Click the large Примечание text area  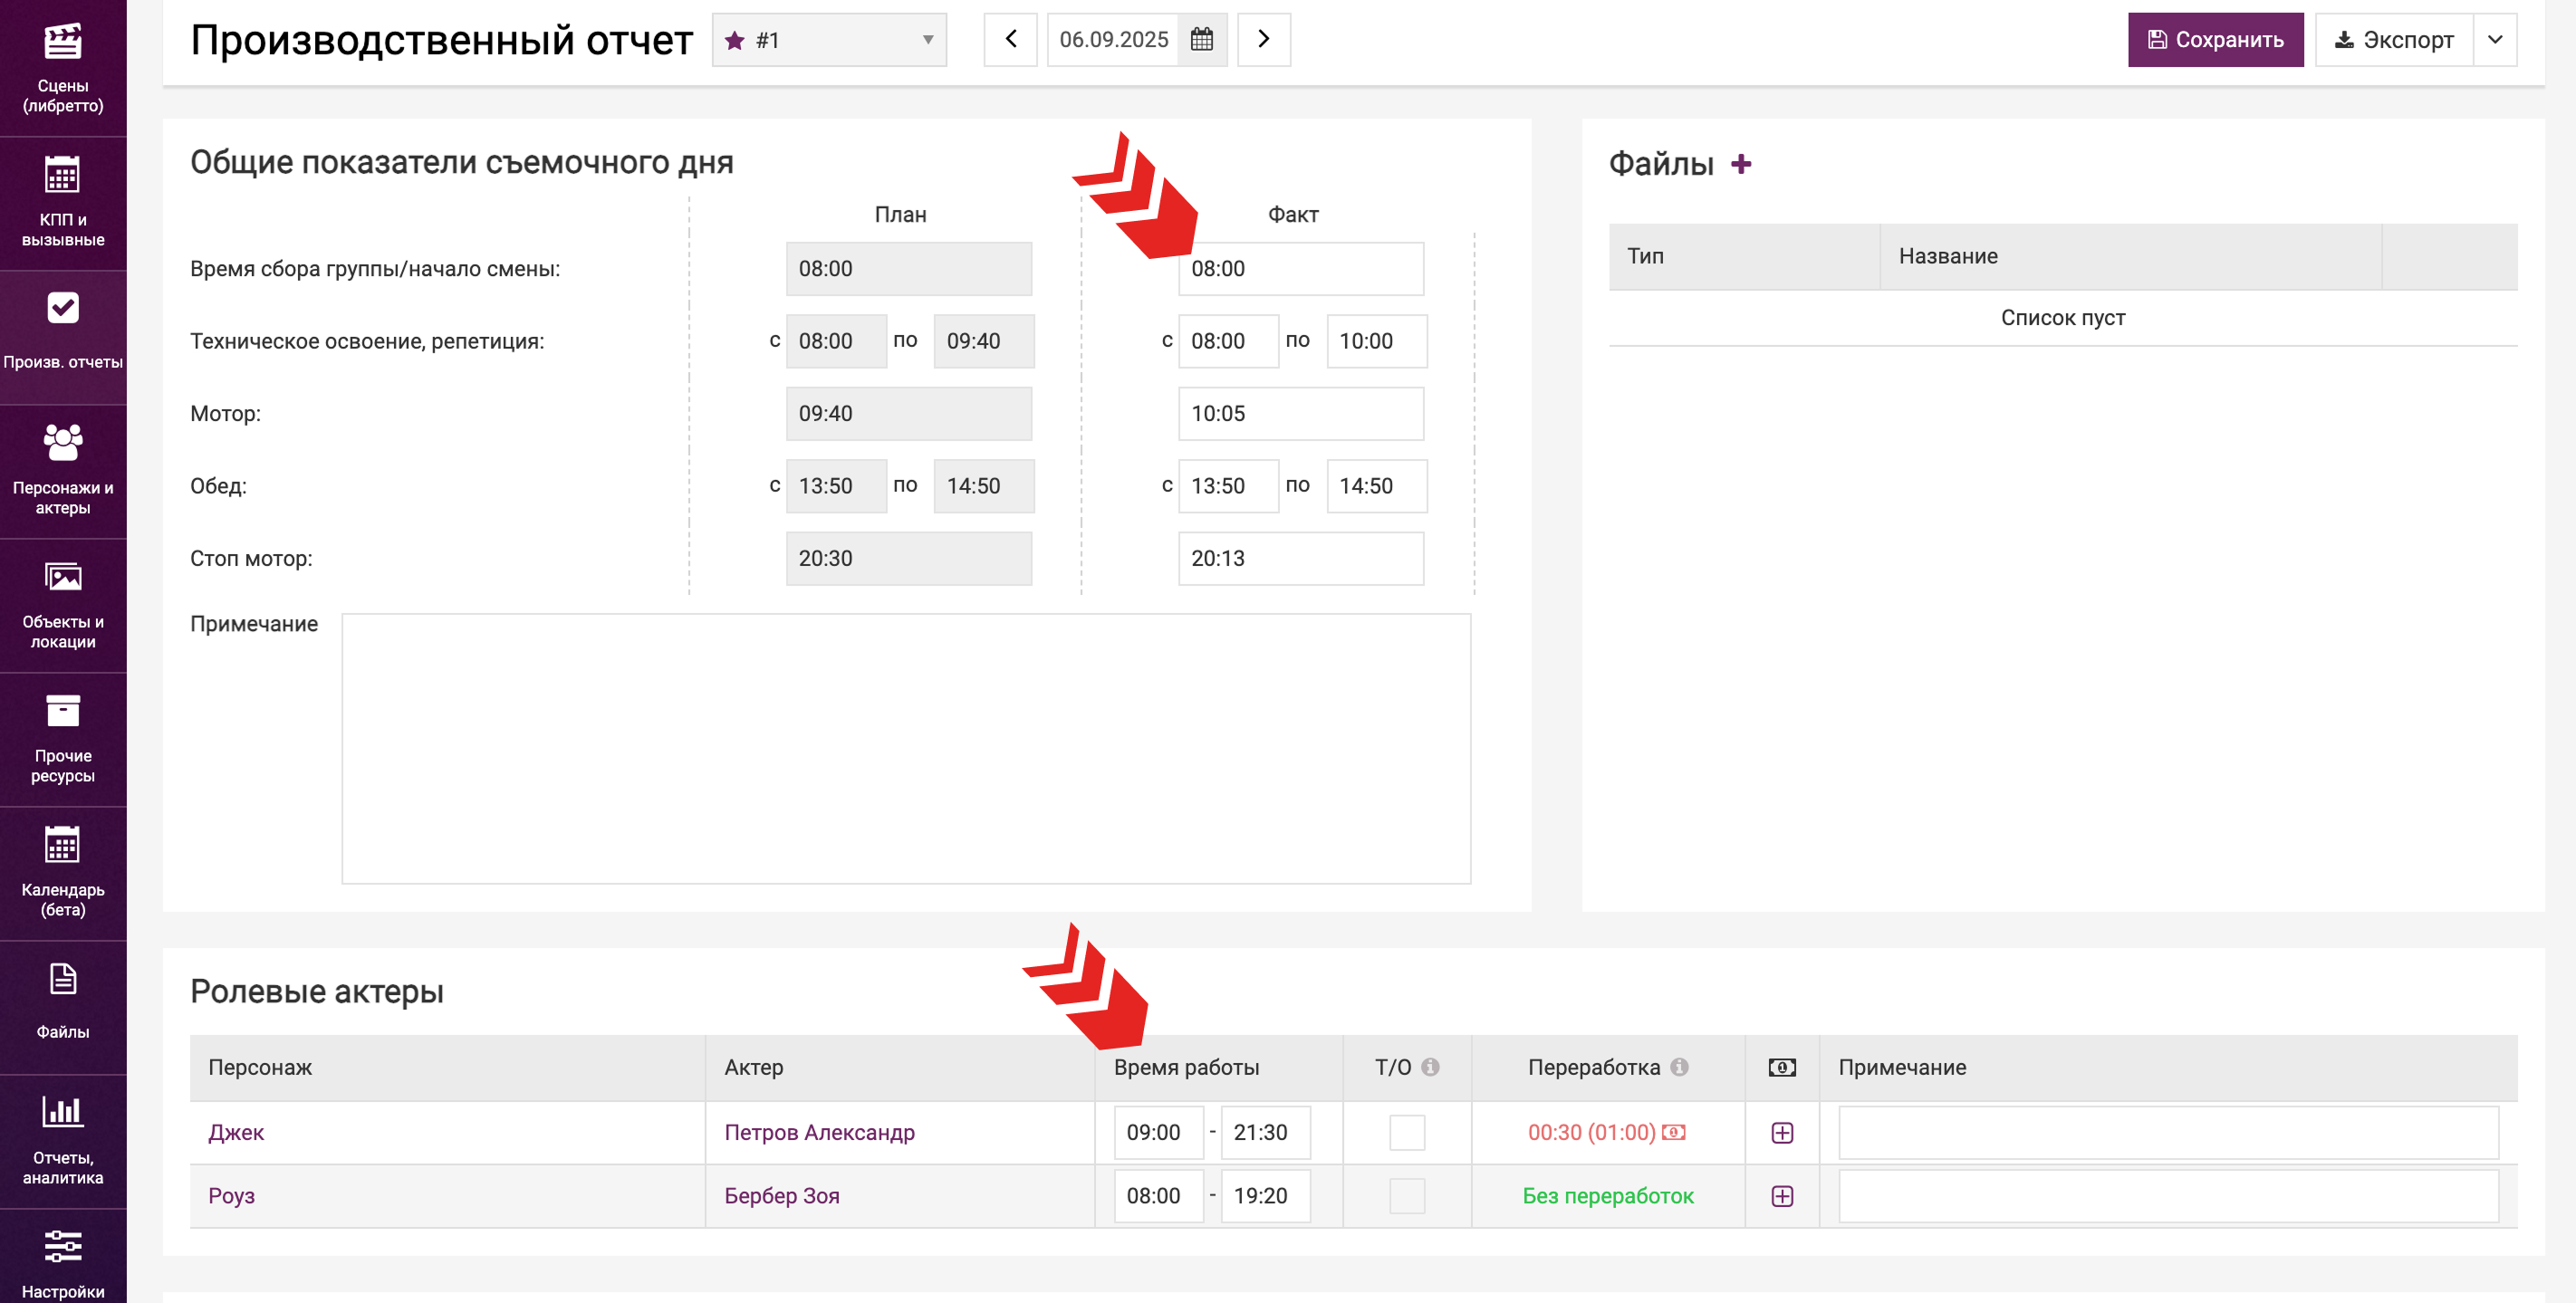[x=906, y=749]
